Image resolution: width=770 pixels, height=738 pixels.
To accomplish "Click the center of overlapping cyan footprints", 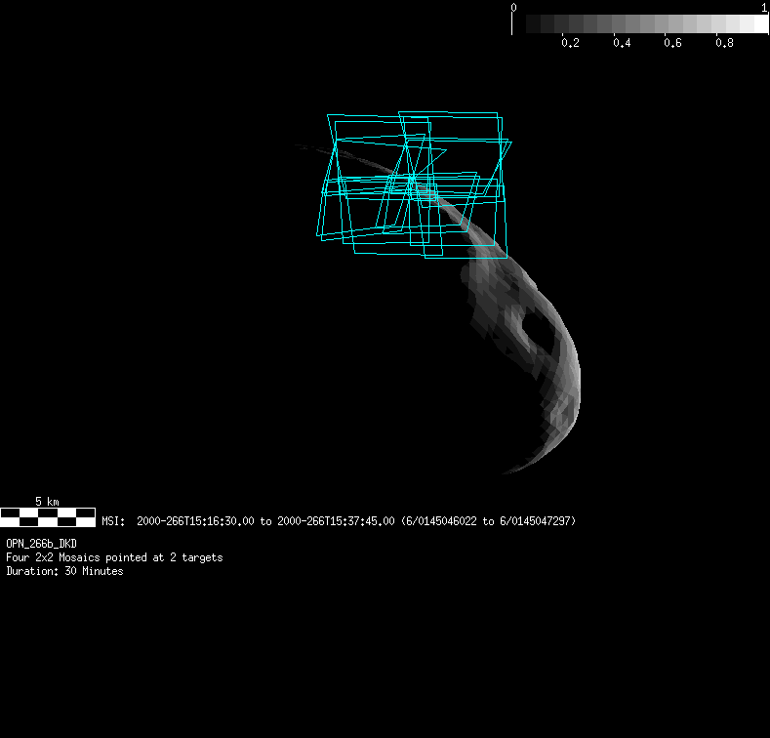I will [x=414, y=184].
